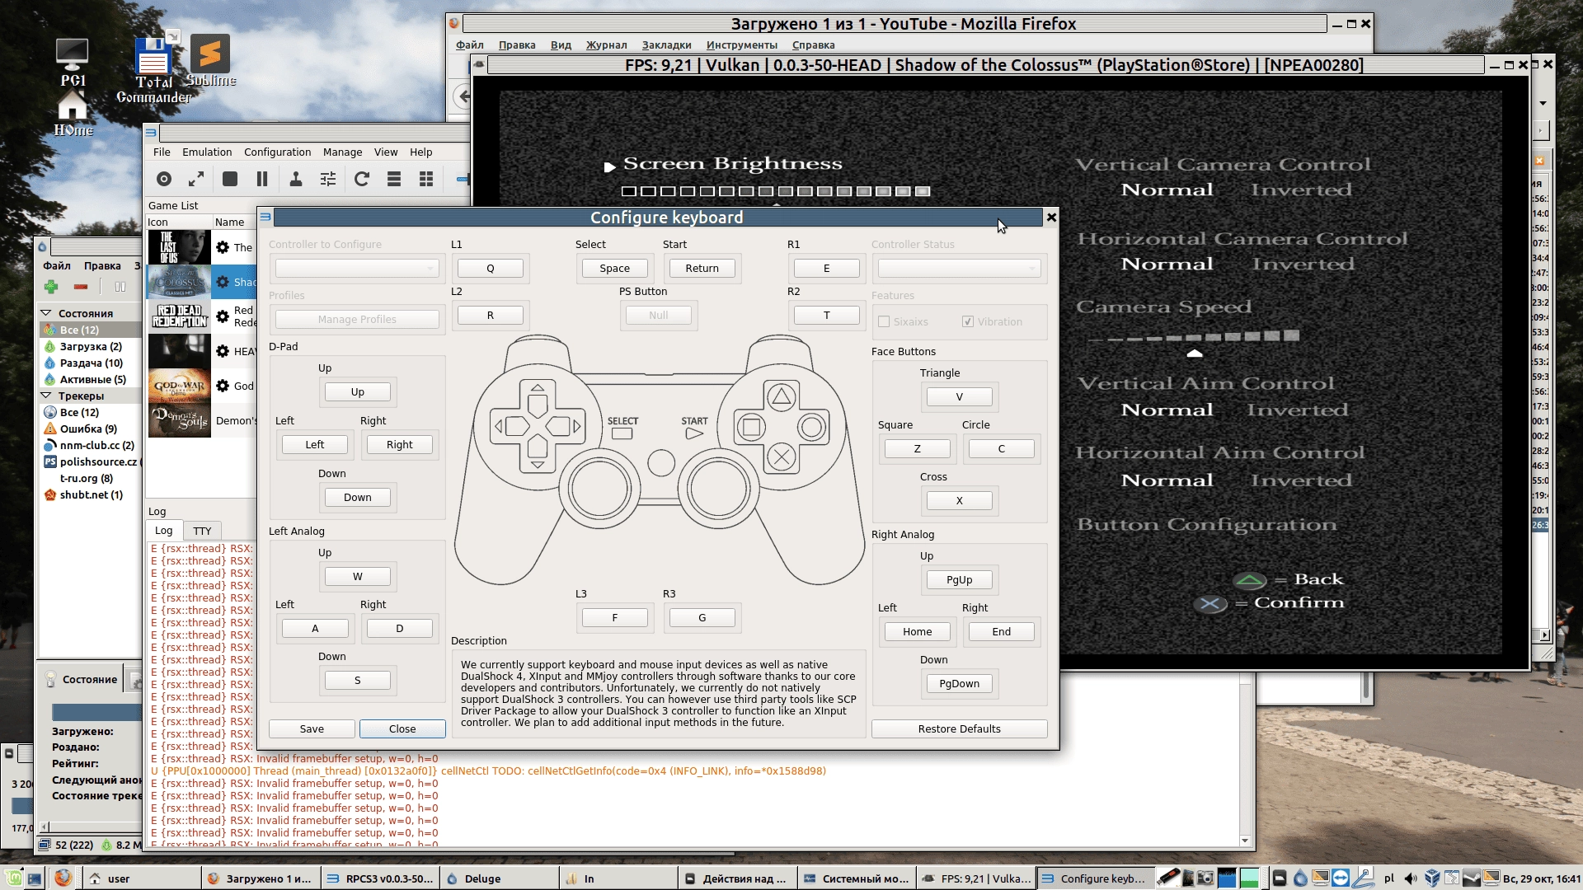Click the green add torrent icon in Deluge
Screen dimensions: 1583x890
(51, 287)
